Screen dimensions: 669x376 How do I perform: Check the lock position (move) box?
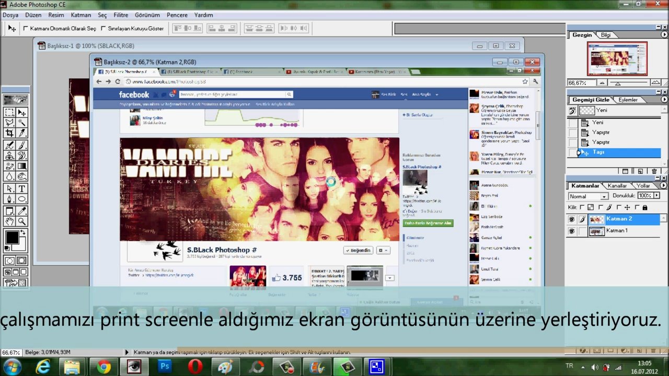(x=620, y=207)
